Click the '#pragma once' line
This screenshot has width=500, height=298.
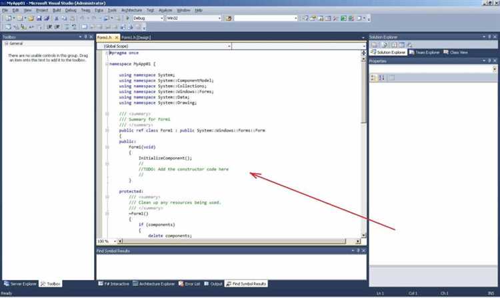[x=124, y=53]
